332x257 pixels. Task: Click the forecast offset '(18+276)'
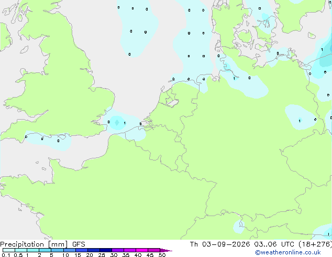pyautogui.click(x=315, y=244)
